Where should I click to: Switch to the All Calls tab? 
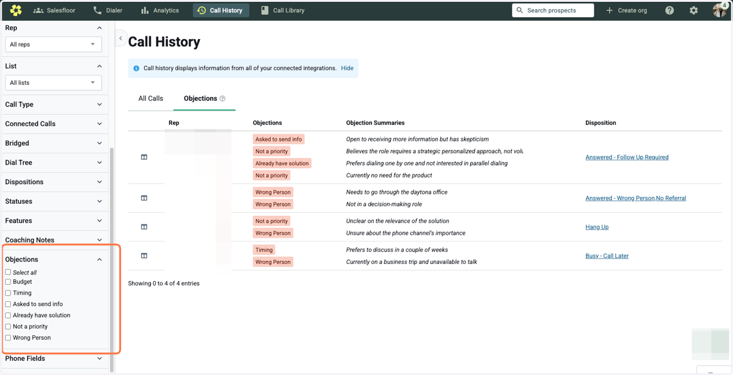pos(151,98)
